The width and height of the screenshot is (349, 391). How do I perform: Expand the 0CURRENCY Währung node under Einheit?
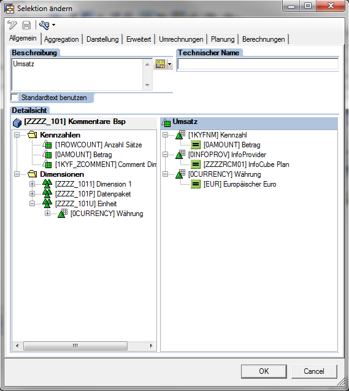click(48, 214)
